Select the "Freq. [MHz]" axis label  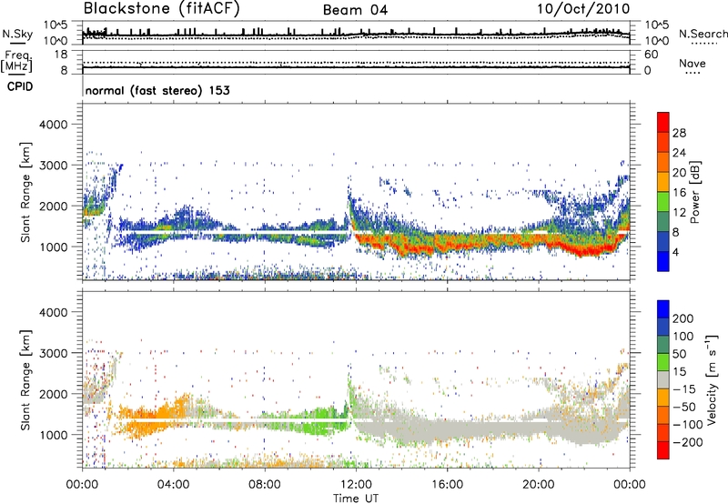tap(16, 62)
